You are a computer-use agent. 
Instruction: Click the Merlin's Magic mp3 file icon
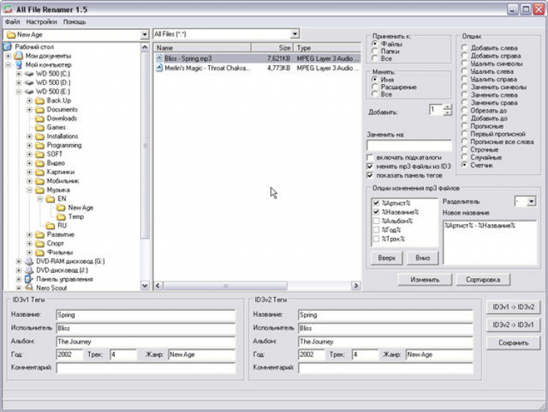(x=159, y=68)
